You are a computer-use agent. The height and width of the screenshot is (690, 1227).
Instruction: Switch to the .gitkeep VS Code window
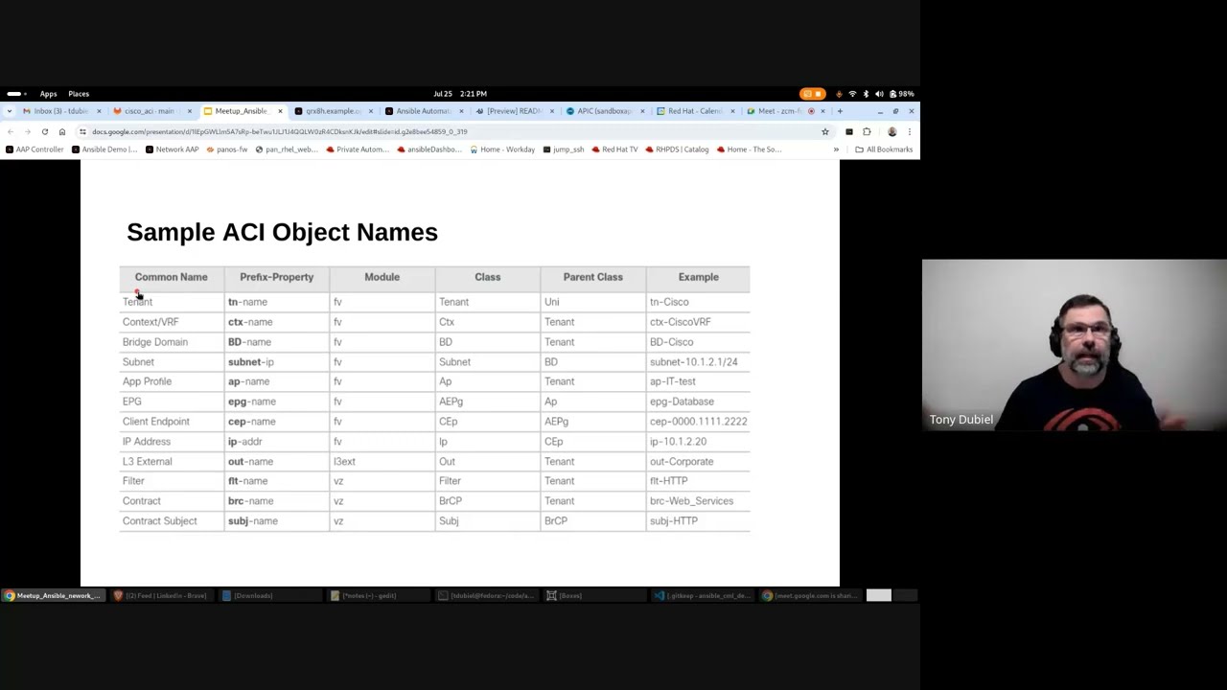tap(702, 596)
